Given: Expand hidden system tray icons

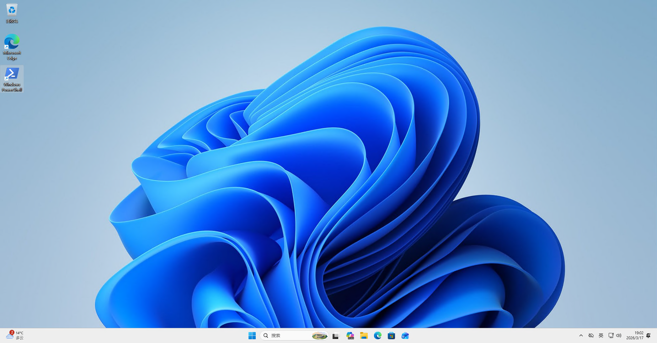Looking at the screenshot, I should click(581, 335).
